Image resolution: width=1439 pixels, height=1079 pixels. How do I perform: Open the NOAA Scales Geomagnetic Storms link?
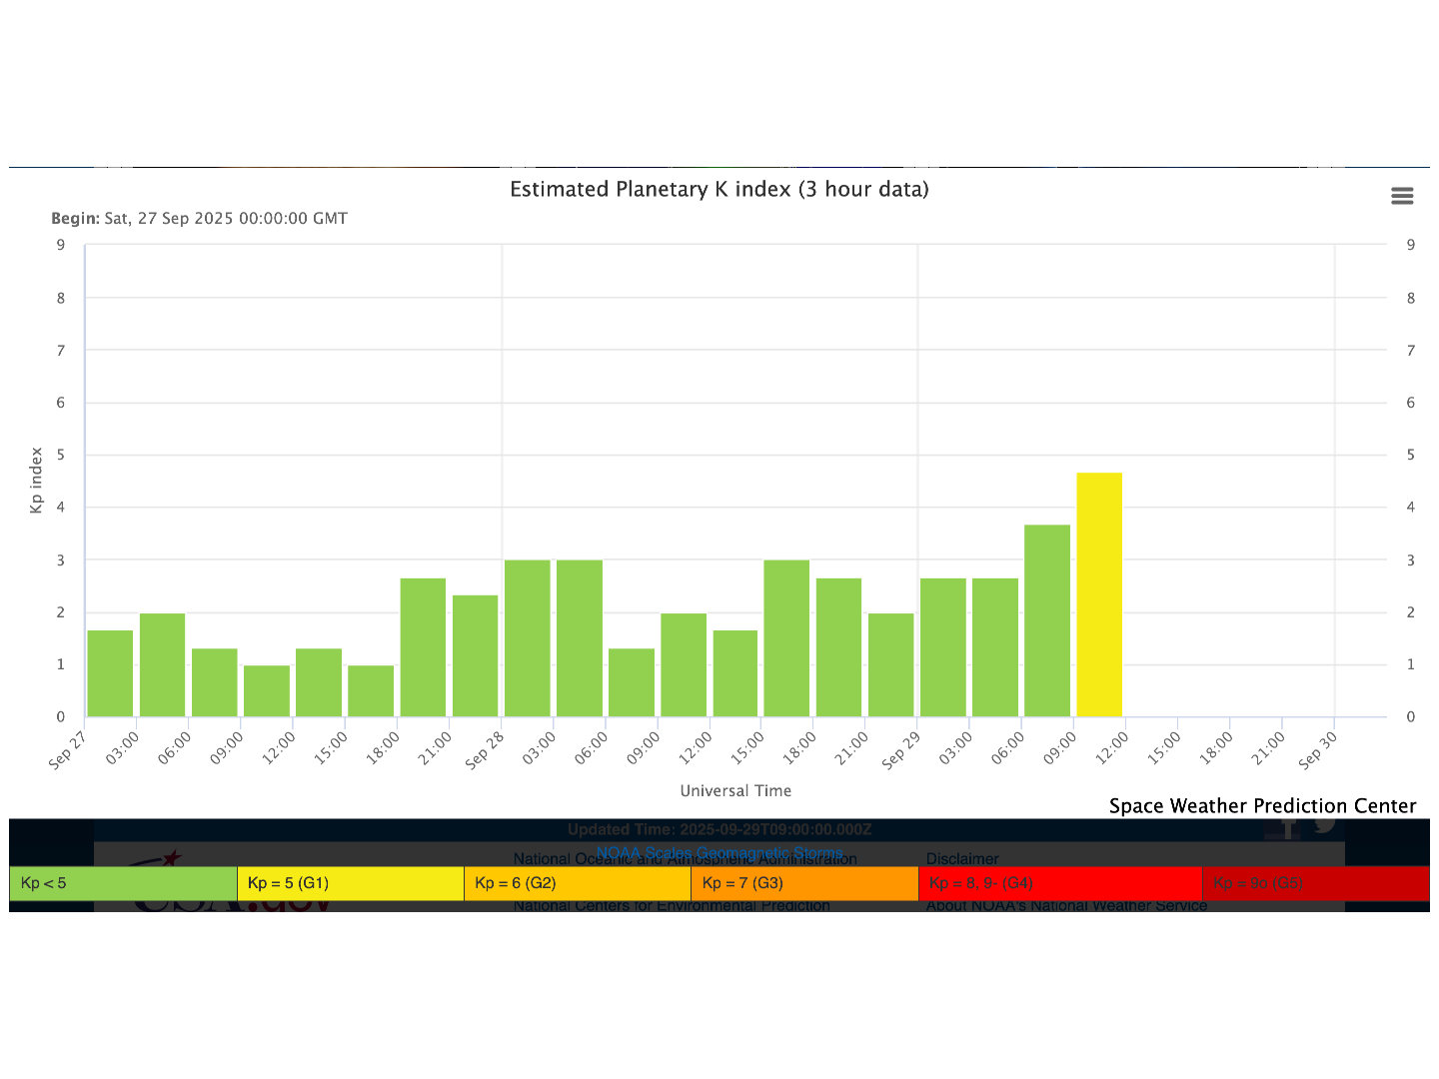tap(719, 852)
